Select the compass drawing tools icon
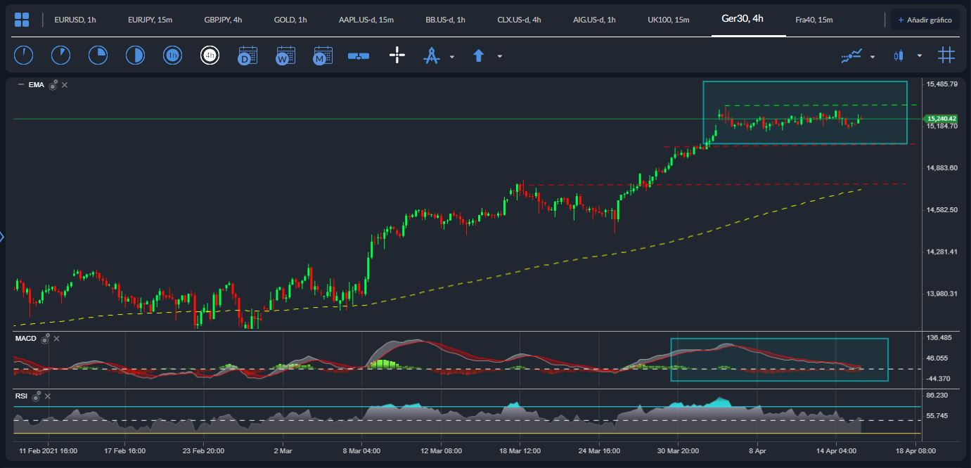The width and height of the screenshot is (971, 468). (x=431, y=56)
